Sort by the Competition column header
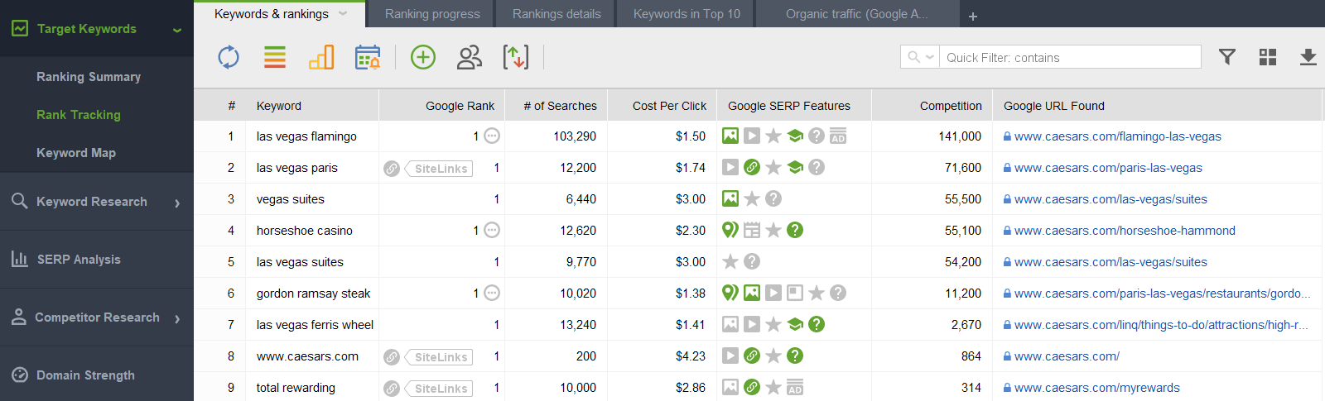This screenshot has width=1325, height=401. (951, 106)
